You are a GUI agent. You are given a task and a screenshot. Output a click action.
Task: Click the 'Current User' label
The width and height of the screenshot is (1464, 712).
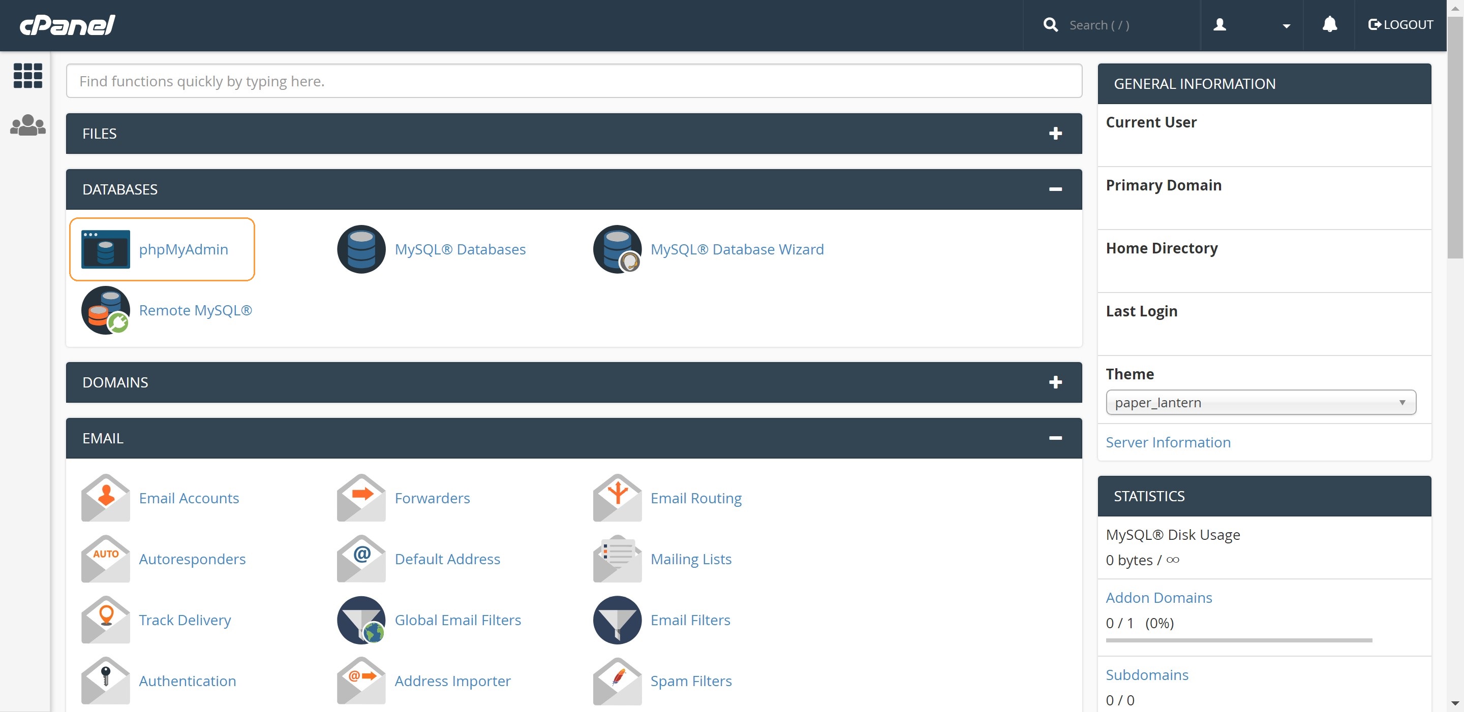click(1151, 122)
